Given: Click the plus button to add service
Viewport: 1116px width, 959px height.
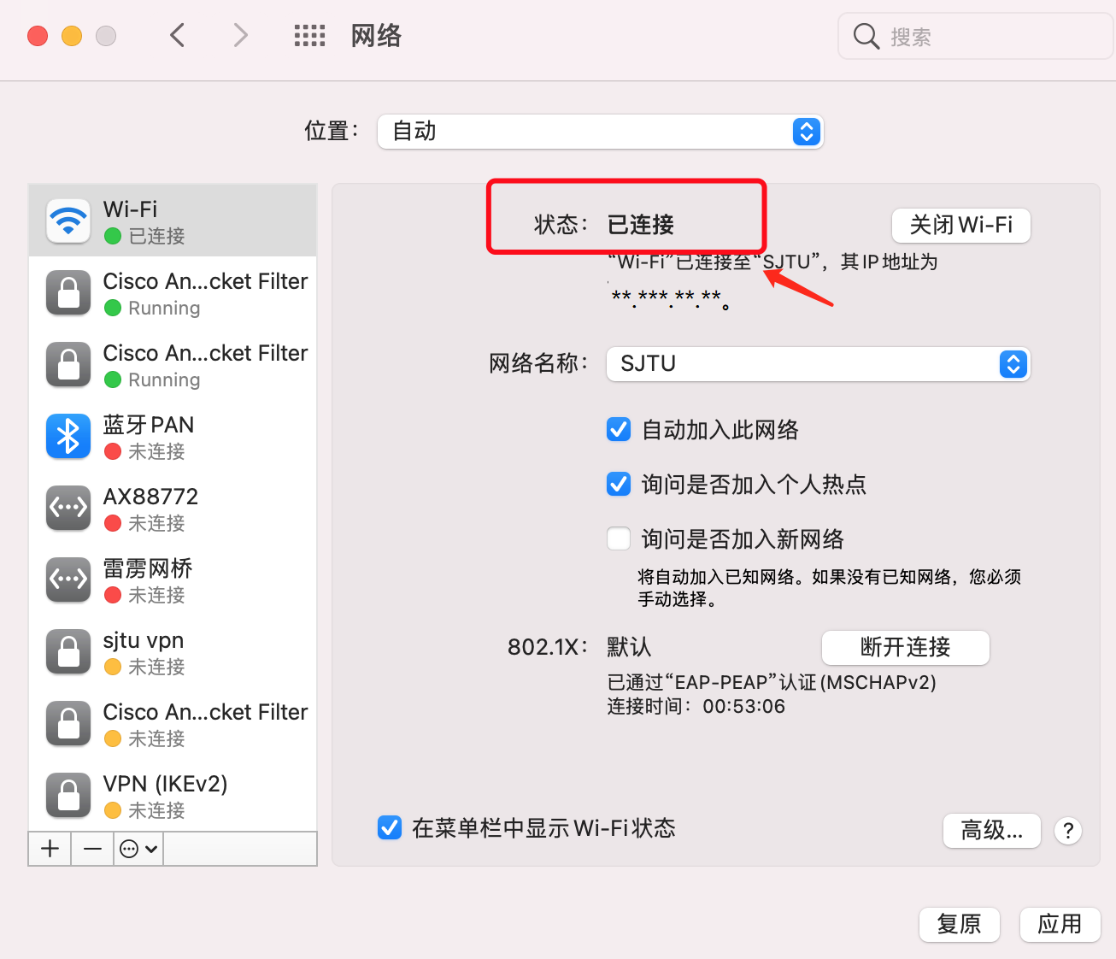Looking at the screenshot, I should pyautogui.click(x=50, y=849).
